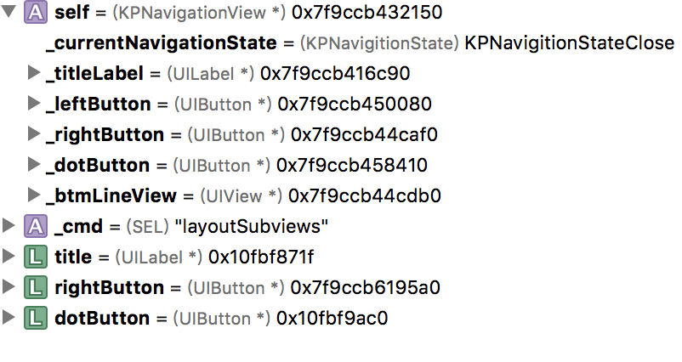682x362 pixels.
Task: Expand the local rightButton variable triangle
Action: point(9,287)
